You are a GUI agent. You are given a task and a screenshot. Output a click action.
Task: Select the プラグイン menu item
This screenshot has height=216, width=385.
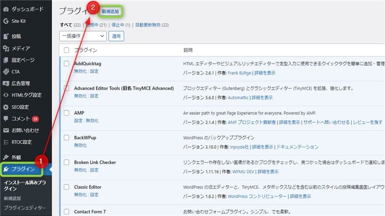click(x=23, y=169)
